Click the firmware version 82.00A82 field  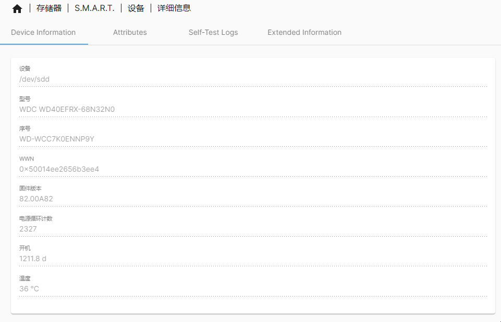36,199
